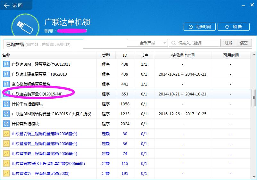Viewport: 257px width, 180px height.
Task: Click the quota icon for 山东省园林绿化工程消耗量定额
Action: coord(6,163)
